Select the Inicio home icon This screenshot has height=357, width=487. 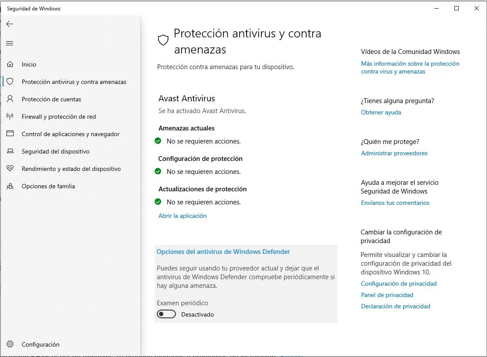pos(10,64)
